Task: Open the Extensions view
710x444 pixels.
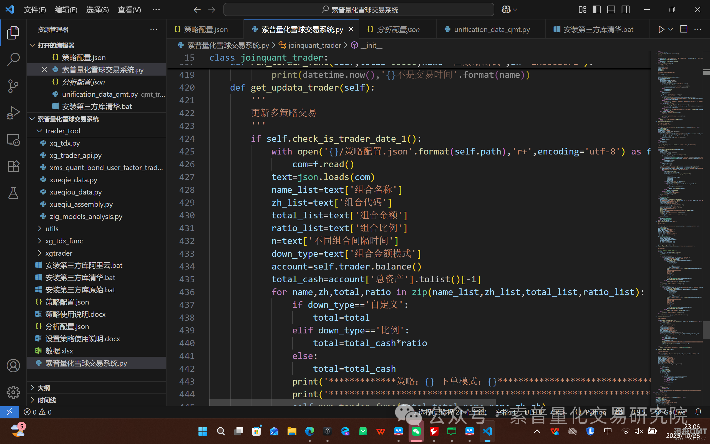Action: 13,166
